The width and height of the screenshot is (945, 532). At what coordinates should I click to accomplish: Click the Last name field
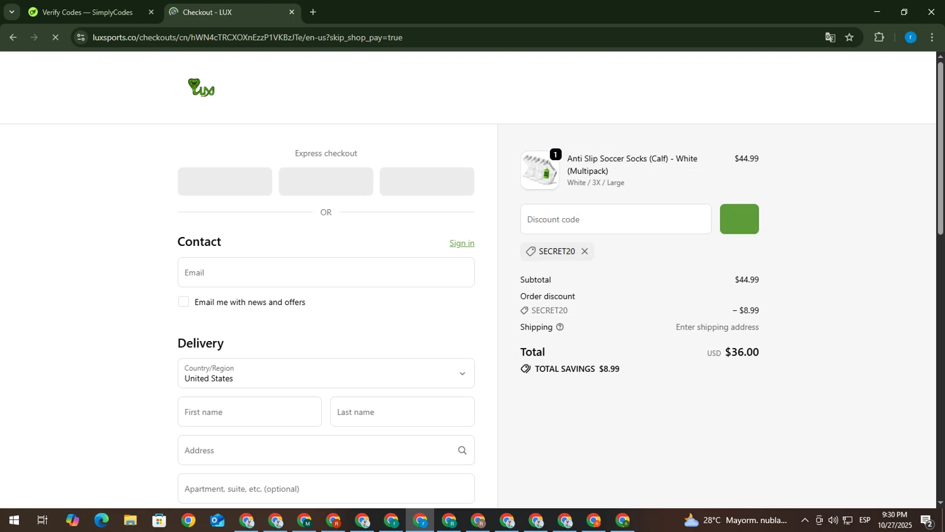[402, 412]
